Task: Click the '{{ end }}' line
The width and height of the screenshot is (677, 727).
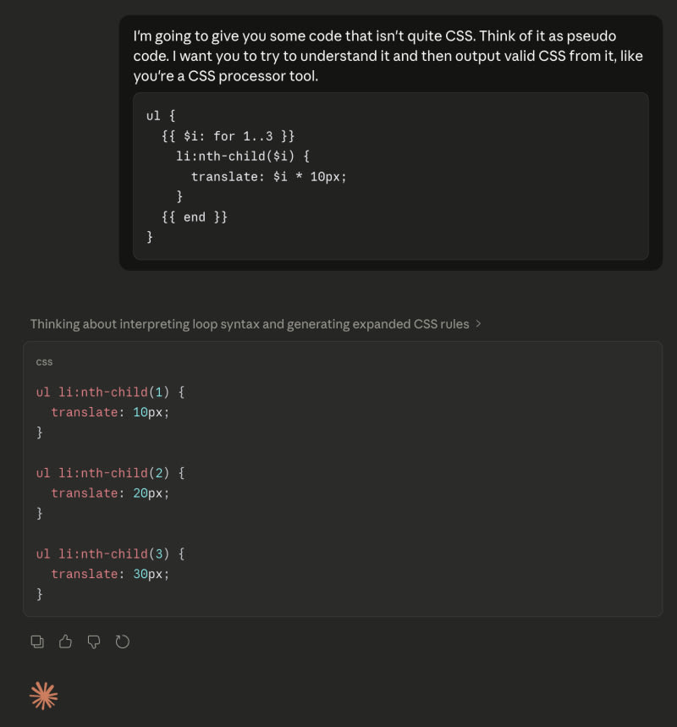Action: (195, 218)
